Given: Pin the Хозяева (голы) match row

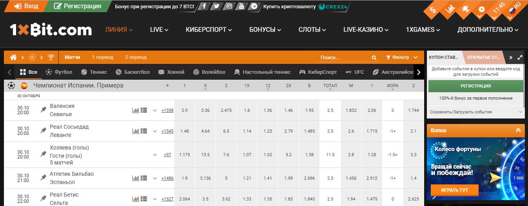Looking at the screenshot, I should (x=44, y=154).
